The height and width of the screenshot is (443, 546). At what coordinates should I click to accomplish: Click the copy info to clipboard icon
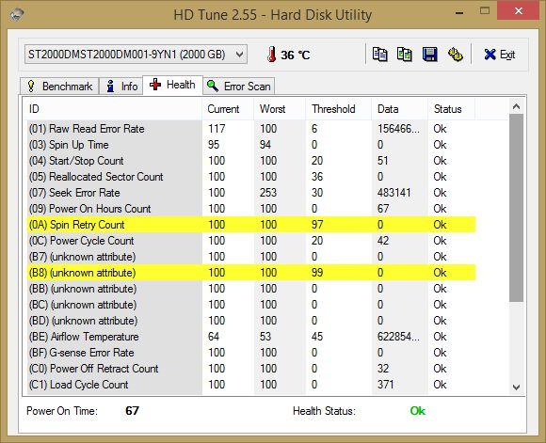(379, 55)
